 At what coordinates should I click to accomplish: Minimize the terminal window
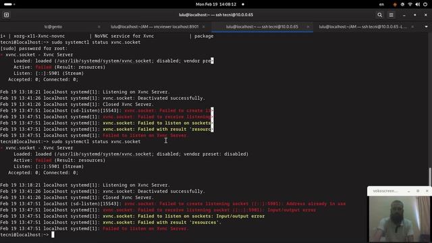click(404, 15)
